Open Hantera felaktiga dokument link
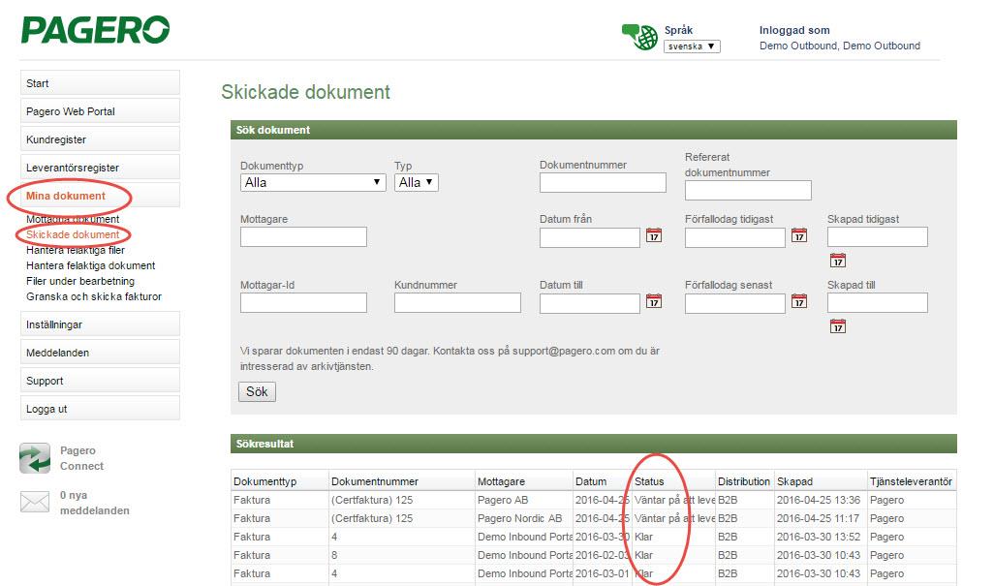994x586 pixels. [91, 265]
